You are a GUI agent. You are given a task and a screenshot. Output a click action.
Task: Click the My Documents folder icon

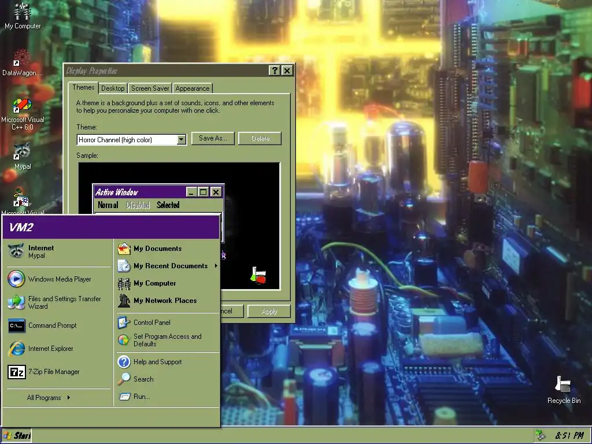[x=124, y=249]
